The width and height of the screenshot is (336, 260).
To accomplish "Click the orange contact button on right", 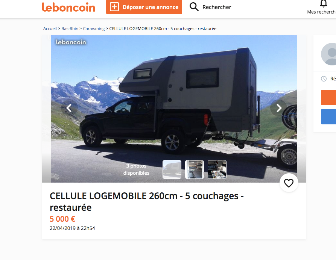I will [328, 98].
